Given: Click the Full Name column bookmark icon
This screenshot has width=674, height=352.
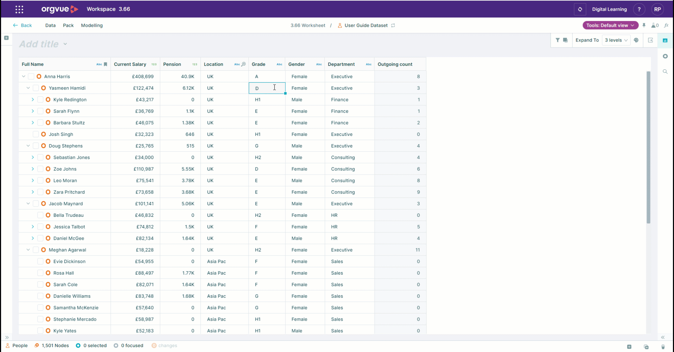Looking at the screenshot, I should (105, 64).
